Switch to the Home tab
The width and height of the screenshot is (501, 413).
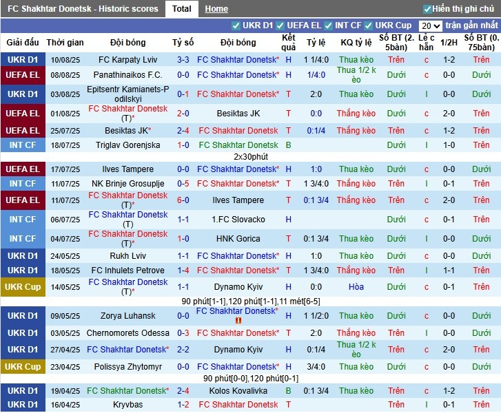click(216, 9)
